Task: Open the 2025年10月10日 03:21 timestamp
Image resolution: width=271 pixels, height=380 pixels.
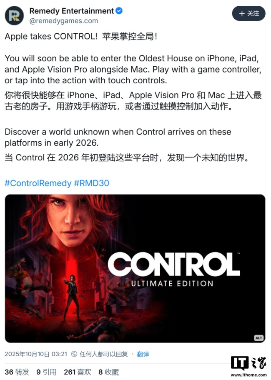Action: click(36, 354)
